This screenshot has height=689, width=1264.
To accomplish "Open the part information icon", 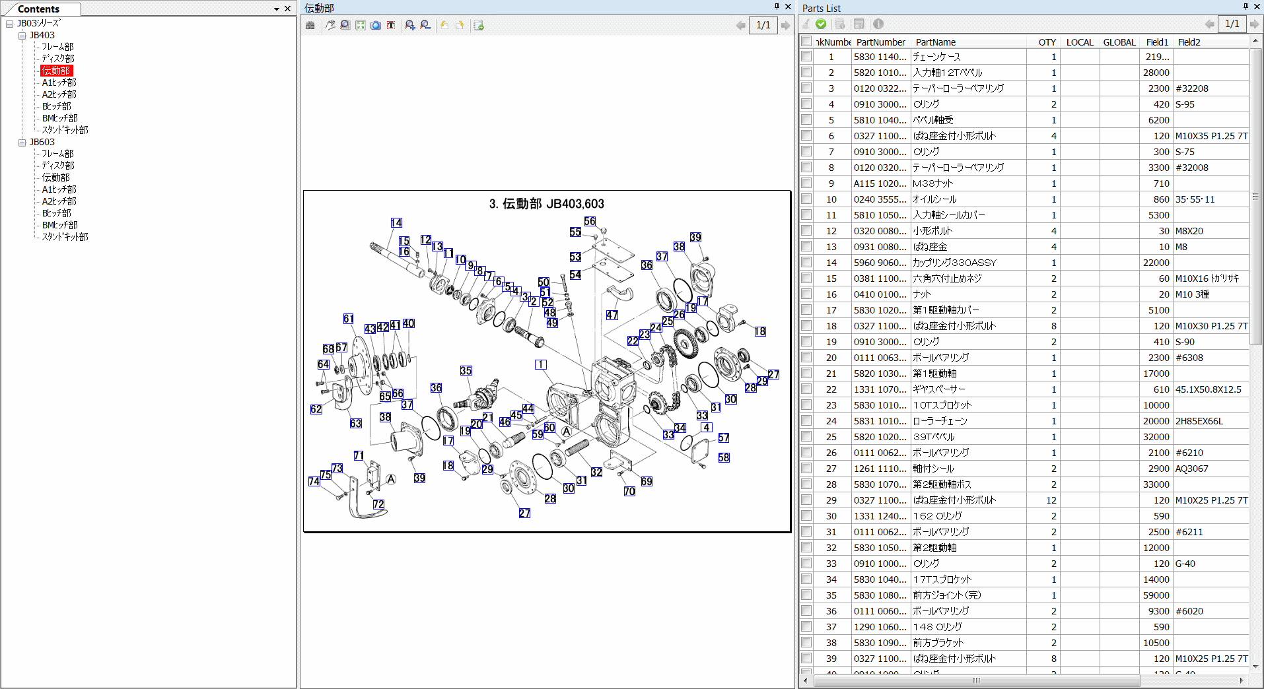I will pyautogui.click(x=878, y=24).
